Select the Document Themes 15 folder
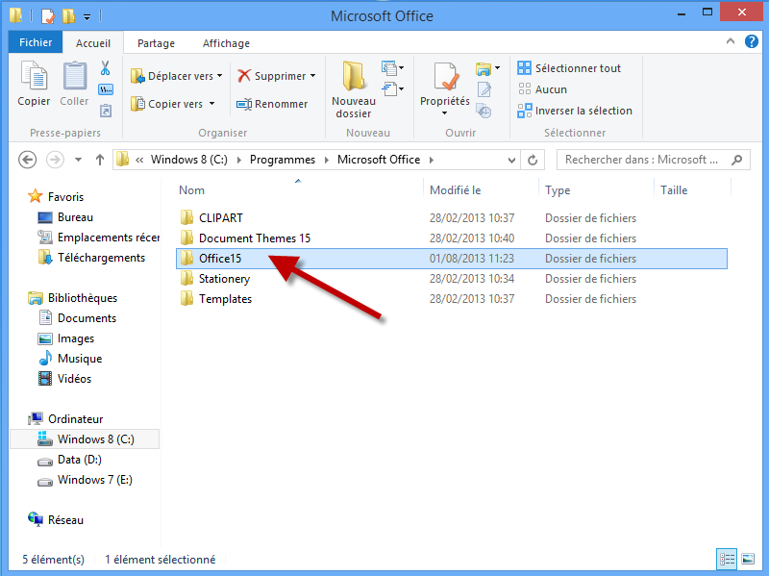The width and height of the screenshot is (769, 576). tap(255, 238)
